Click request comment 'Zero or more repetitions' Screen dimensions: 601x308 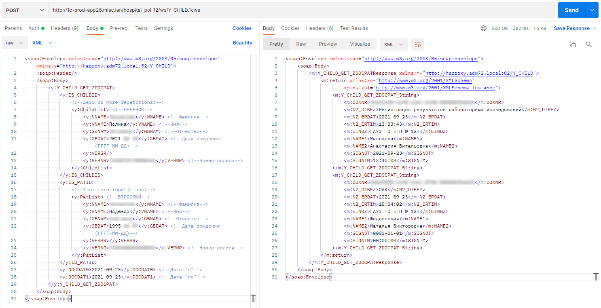(x=118, y=102)
